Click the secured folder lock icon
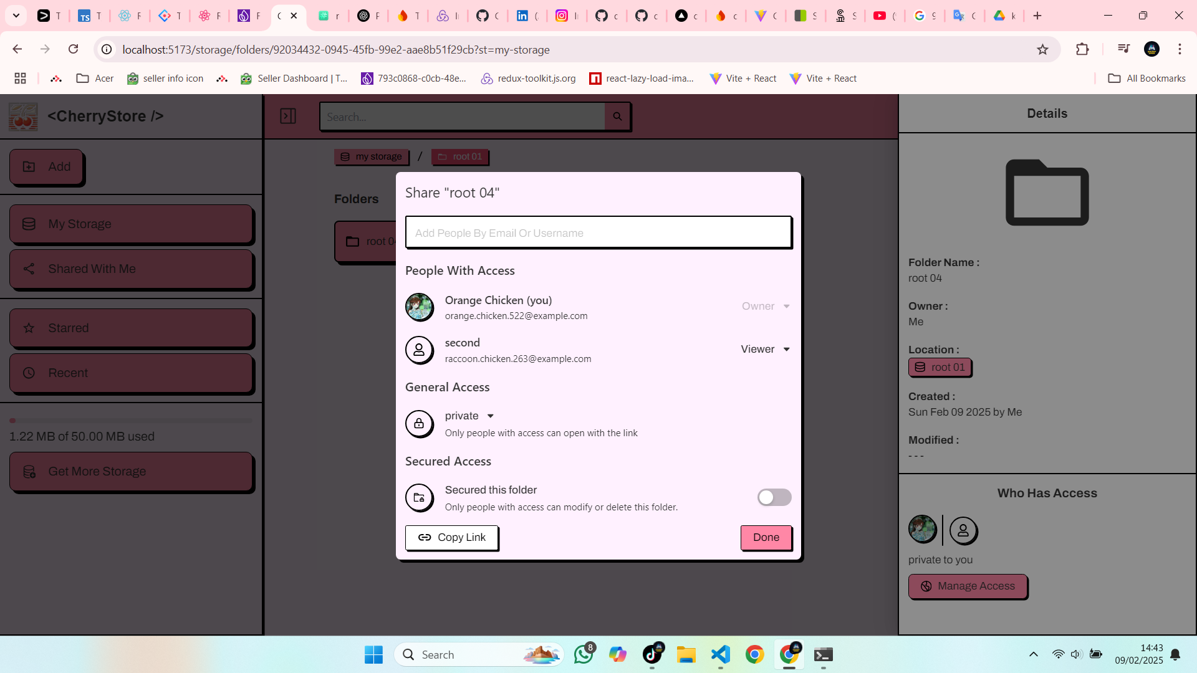Viewport: 1197px width, 673px height. pyautogui.click(x=419, y=498)
